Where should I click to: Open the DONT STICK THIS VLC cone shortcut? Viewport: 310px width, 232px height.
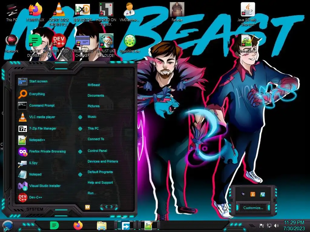pyautogui.click(x=59, y=14)
